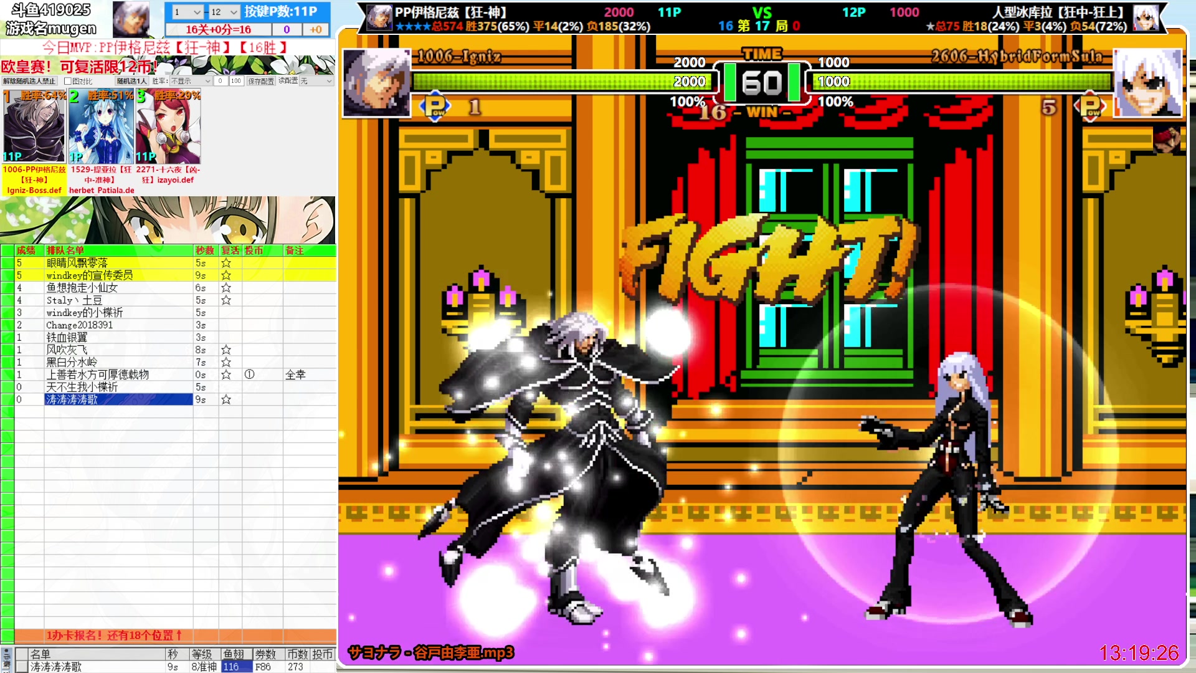Click small teammate portrait under Sula's portrait
Screen dimensions: 1196x673
(x=1167, y=140)
